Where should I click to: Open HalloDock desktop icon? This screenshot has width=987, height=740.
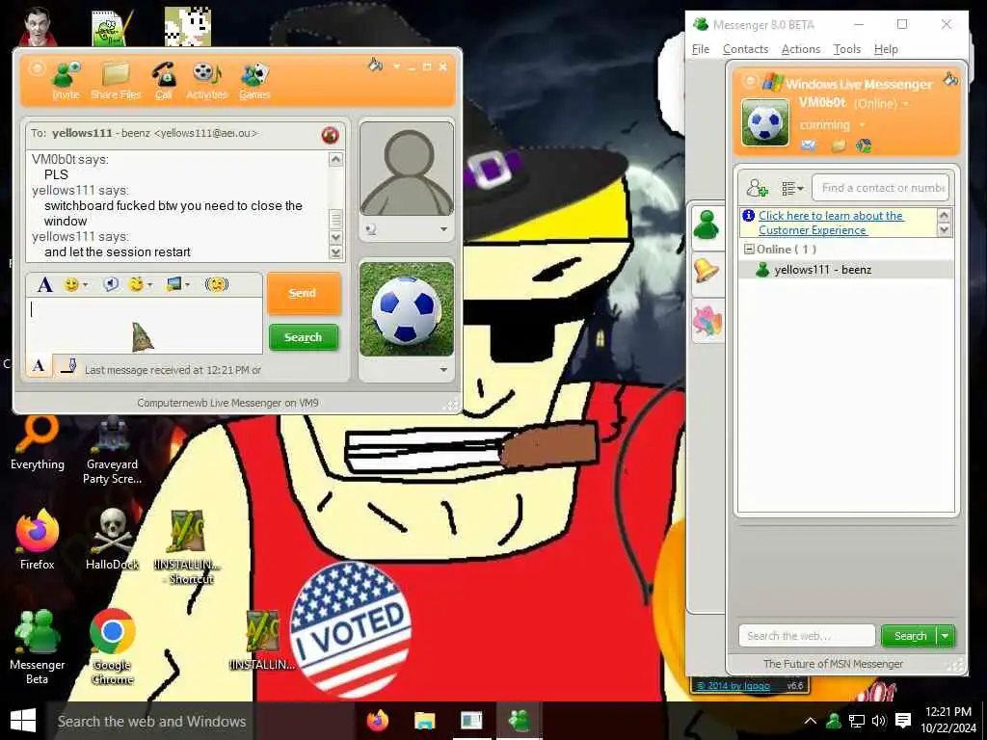[x=112, y=540]
